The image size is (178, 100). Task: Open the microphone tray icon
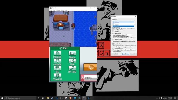pos(161,98)
